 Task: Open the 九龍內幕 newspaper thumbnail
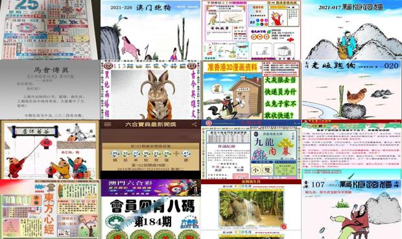(252, 149)
